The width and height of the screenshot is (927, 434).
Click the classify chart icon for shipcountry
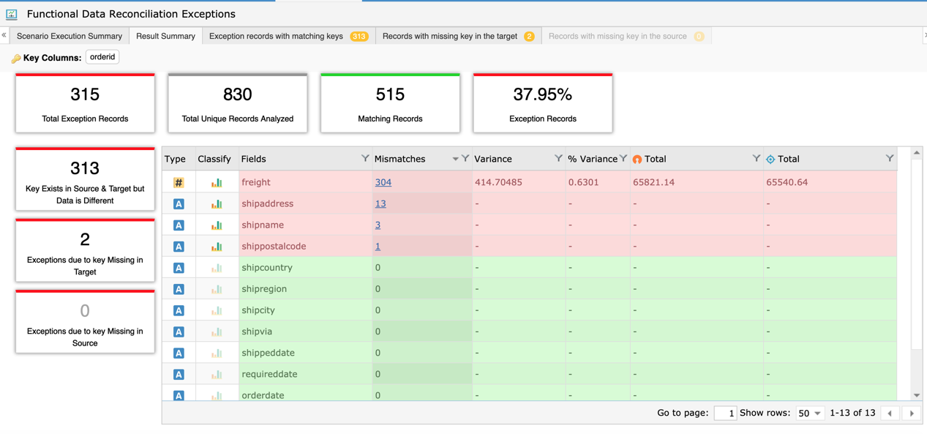coord(214,267)
